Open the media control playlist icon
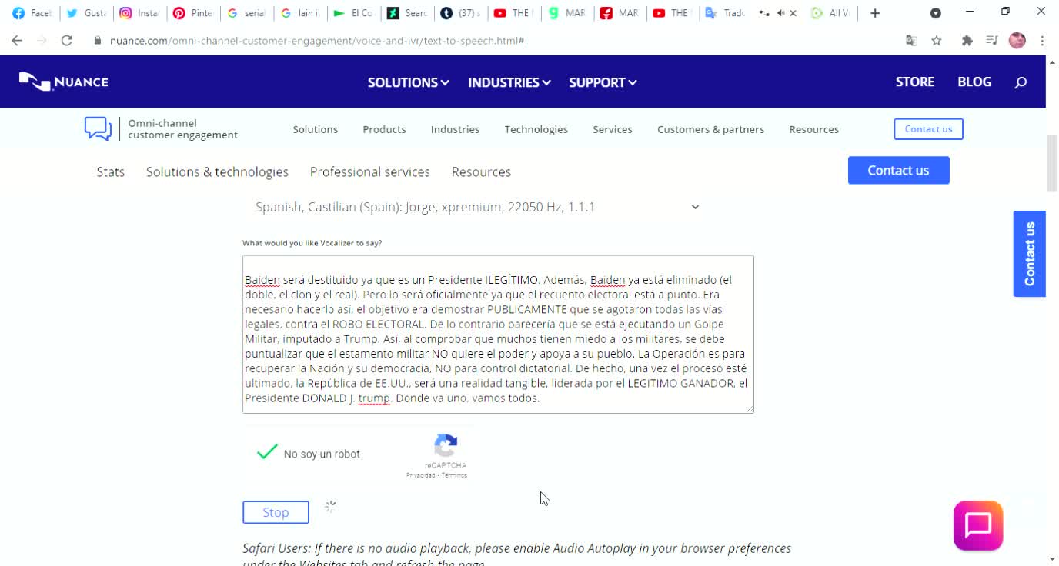Viewport: 1059px width, 566px height. (992, 41)
